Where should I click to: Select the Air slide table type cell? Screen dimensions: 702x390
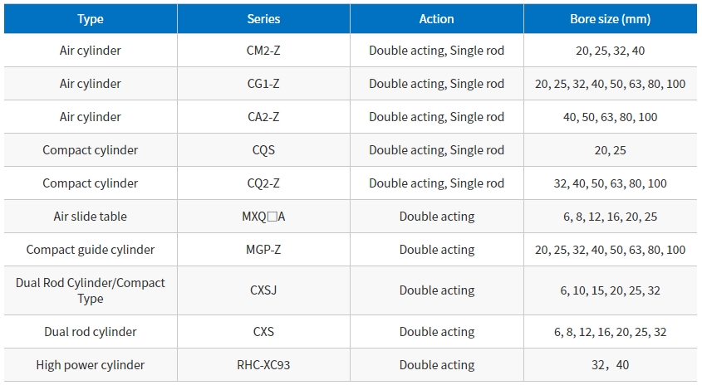pos(91,217)
